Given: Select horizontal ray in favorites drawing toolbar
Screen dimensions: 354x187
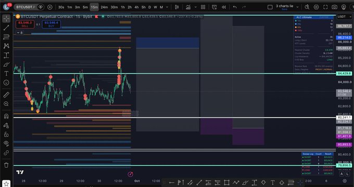Looking at the screenshot, I should click(171, 183).
